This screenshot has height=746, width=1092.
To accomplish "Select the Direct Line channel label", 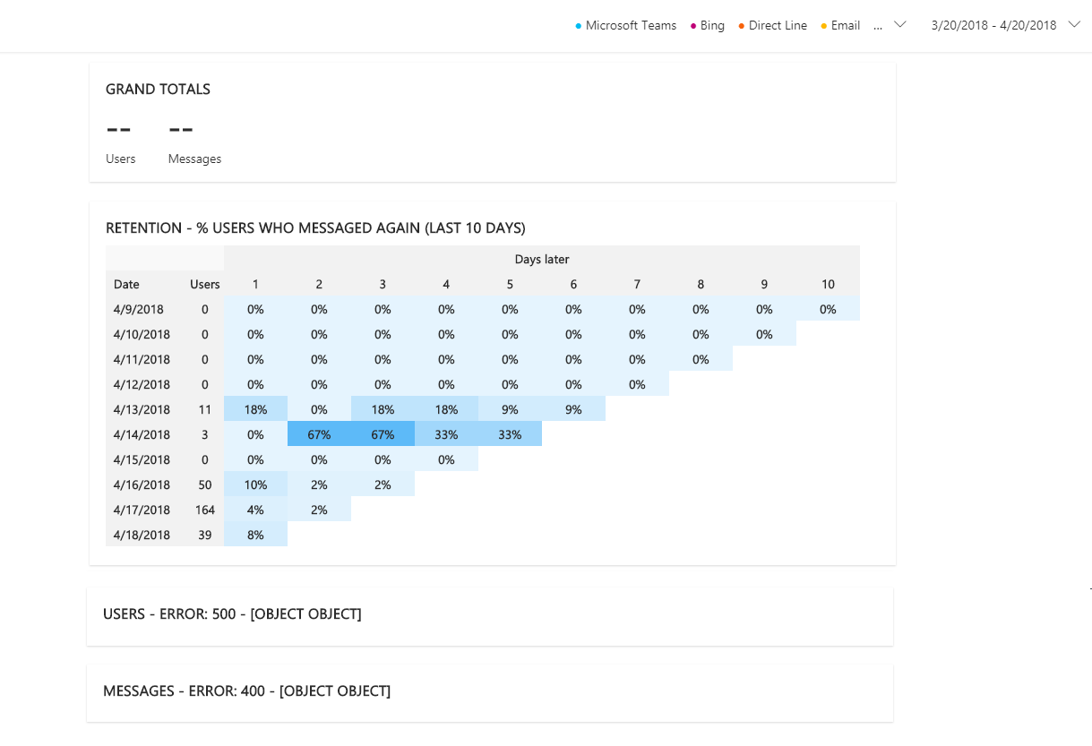I will coord(777,25).
